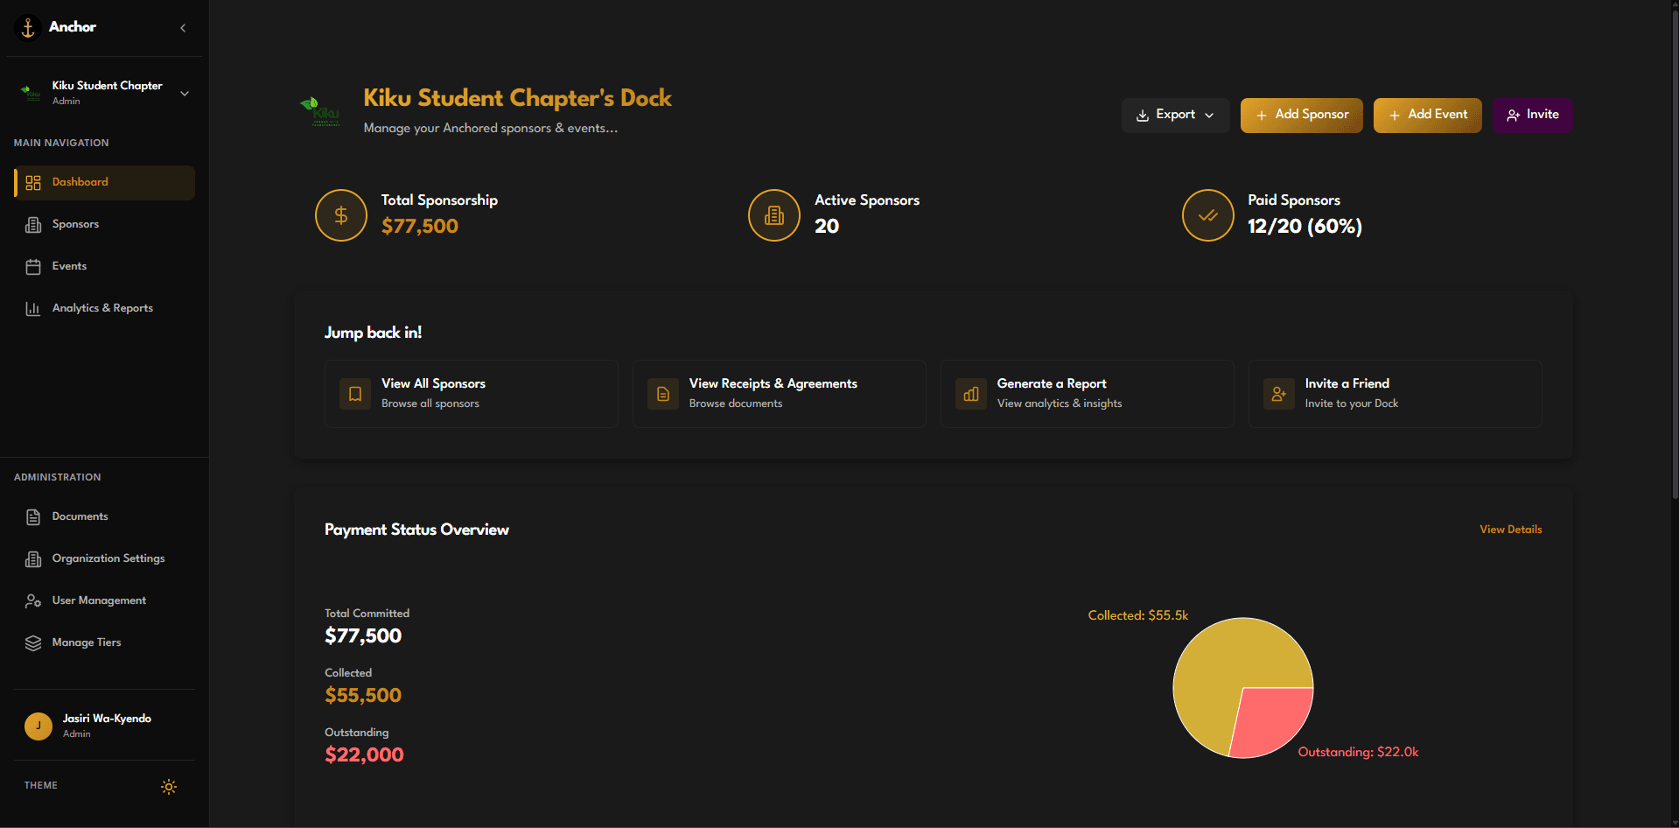Image resolution: width=1679 pixels, height=828 pixels.
Task: Switch to the Dashboard section
Action: click(103, 182)
